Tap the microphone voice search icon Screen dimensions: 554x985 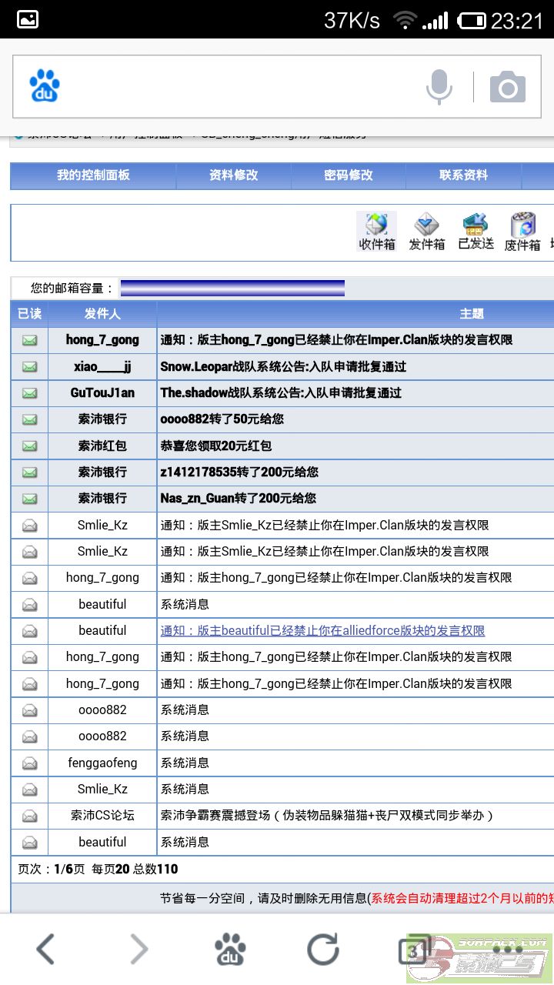[x=439, y=87]
